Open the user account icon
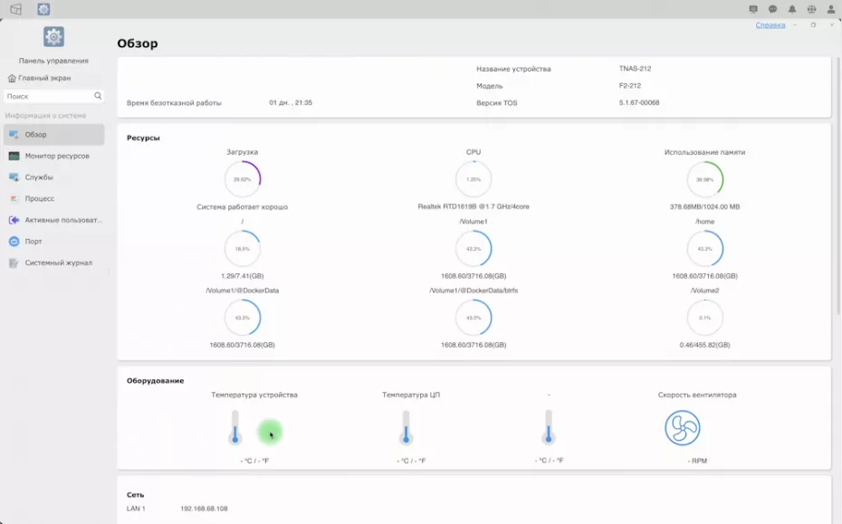 tap(831, 9)
